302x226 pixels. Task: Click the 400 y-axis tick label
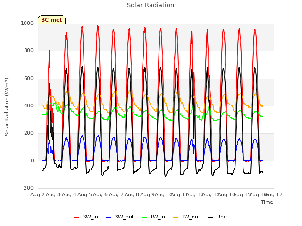coord(29,105)
